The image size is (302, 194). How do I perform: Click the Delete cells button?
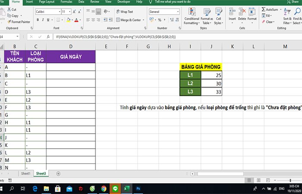(242, 16)
